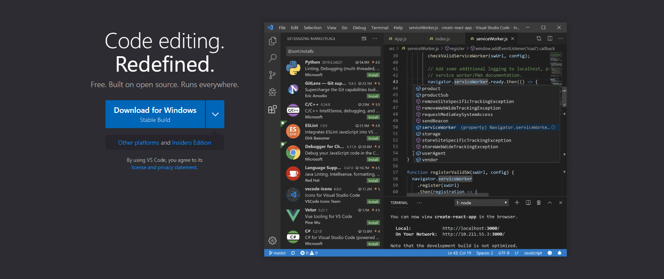Click the @sort:installs search field
Image resolution: width=664 pixels, height=279 pixels.
333,51
